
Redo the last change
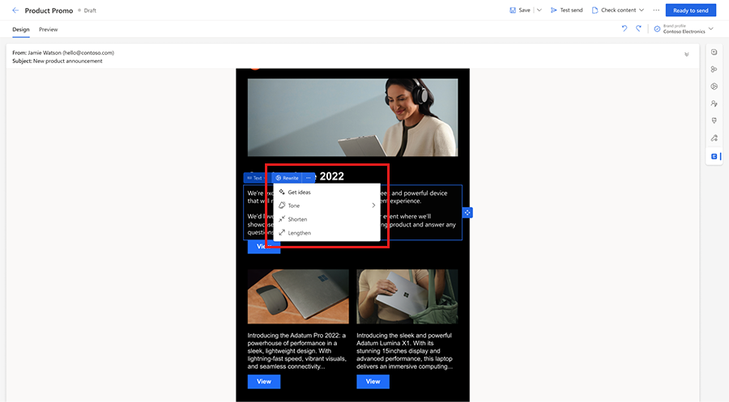point(639,29)
